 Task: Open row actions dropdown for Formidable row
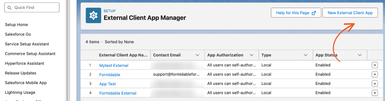point(375,74)
